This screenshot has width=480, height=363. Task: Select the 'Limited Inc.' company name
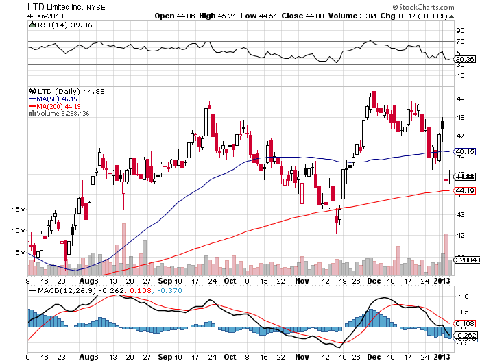point(65,7)
